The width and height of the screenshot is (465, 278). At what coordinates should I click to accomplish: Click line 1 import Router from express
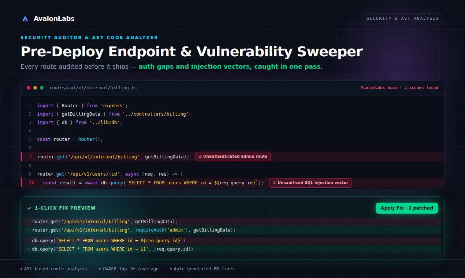(x=82, y=106)
